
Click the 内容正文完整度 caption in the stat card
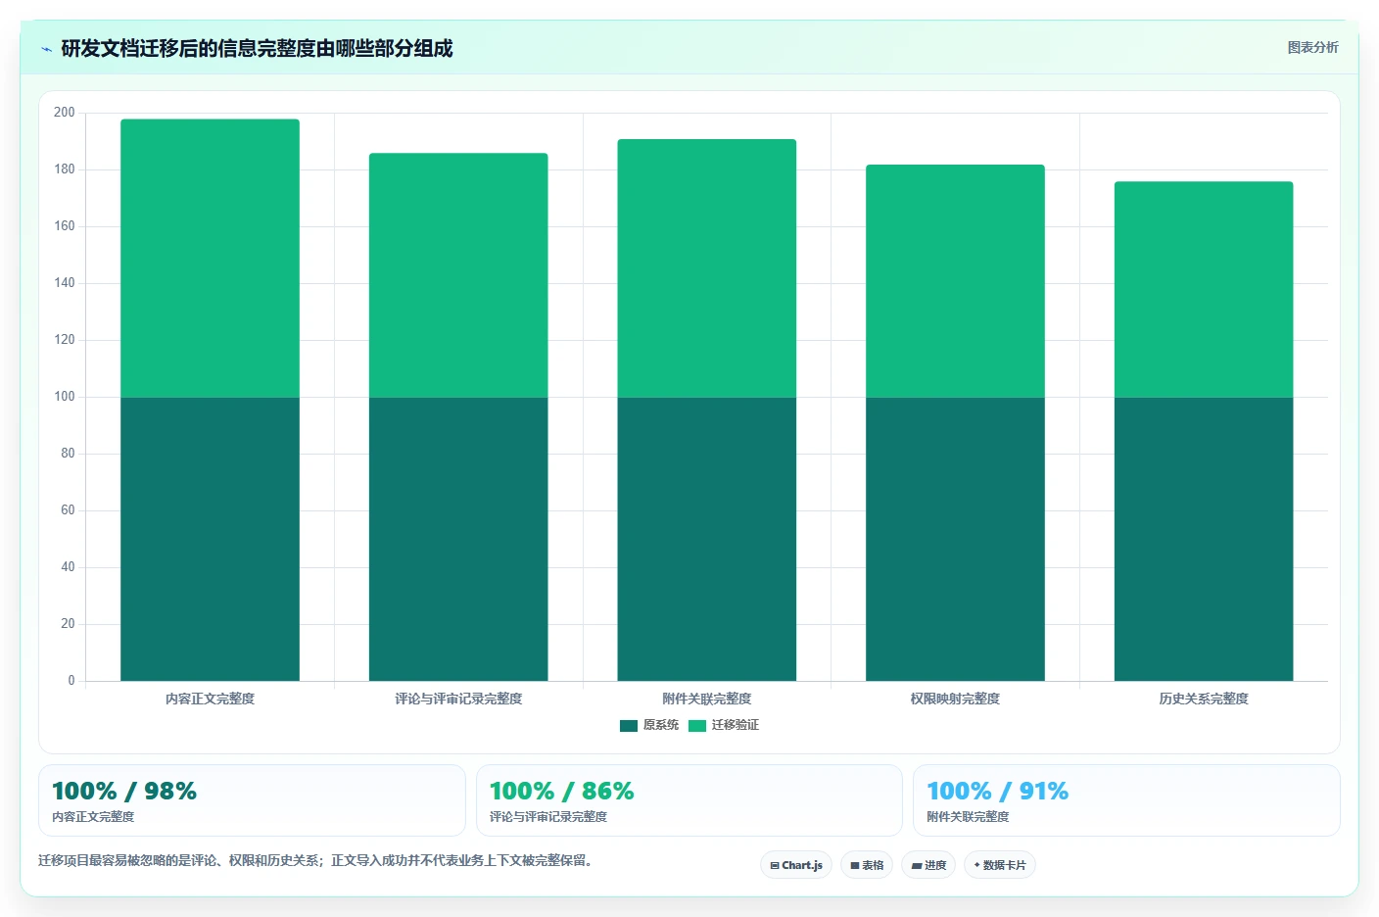(93, 816)
